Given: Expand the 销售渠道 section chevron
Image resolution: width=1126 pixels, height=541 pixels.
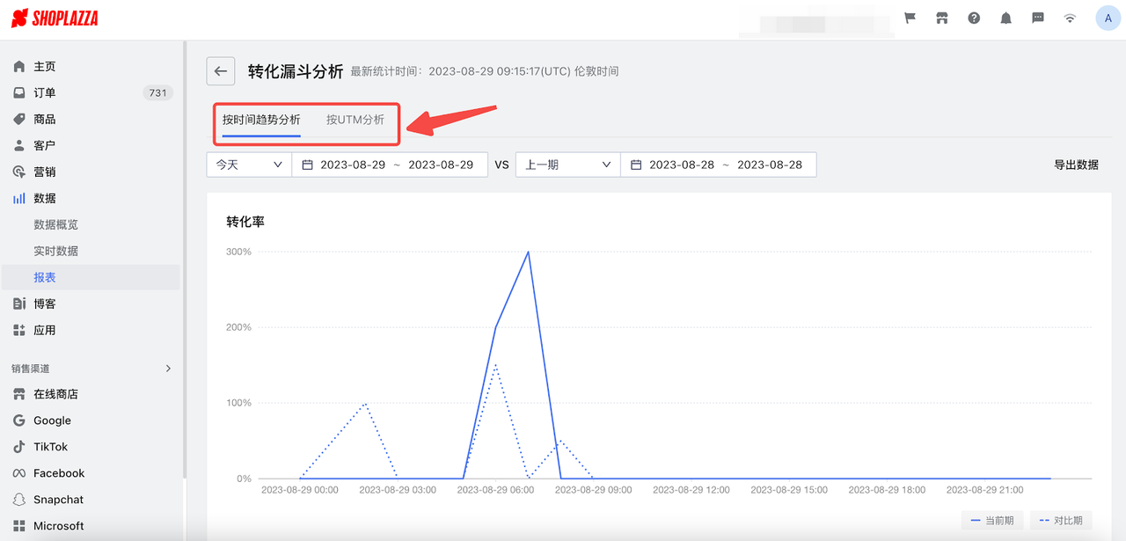Looking at the screenshot, I should (x=169, y=369).
